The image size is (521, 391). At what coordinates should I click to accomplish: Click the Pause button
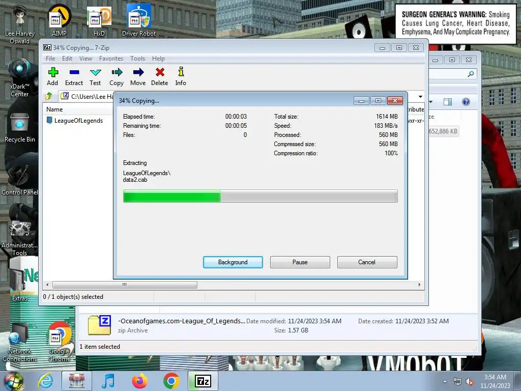coord(300,262)
